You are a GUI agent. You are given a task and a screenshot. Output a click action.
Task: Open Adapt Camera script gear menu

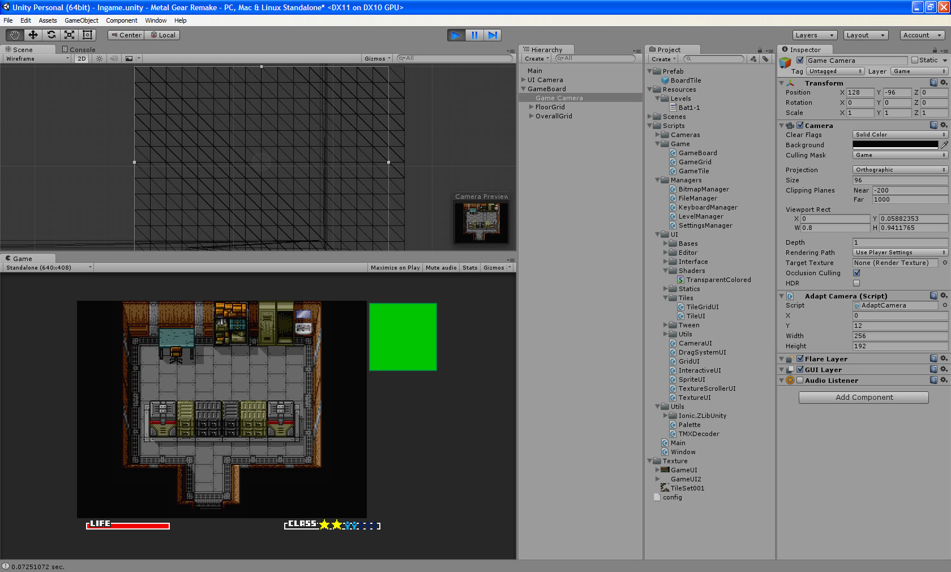tap(944, 296)
